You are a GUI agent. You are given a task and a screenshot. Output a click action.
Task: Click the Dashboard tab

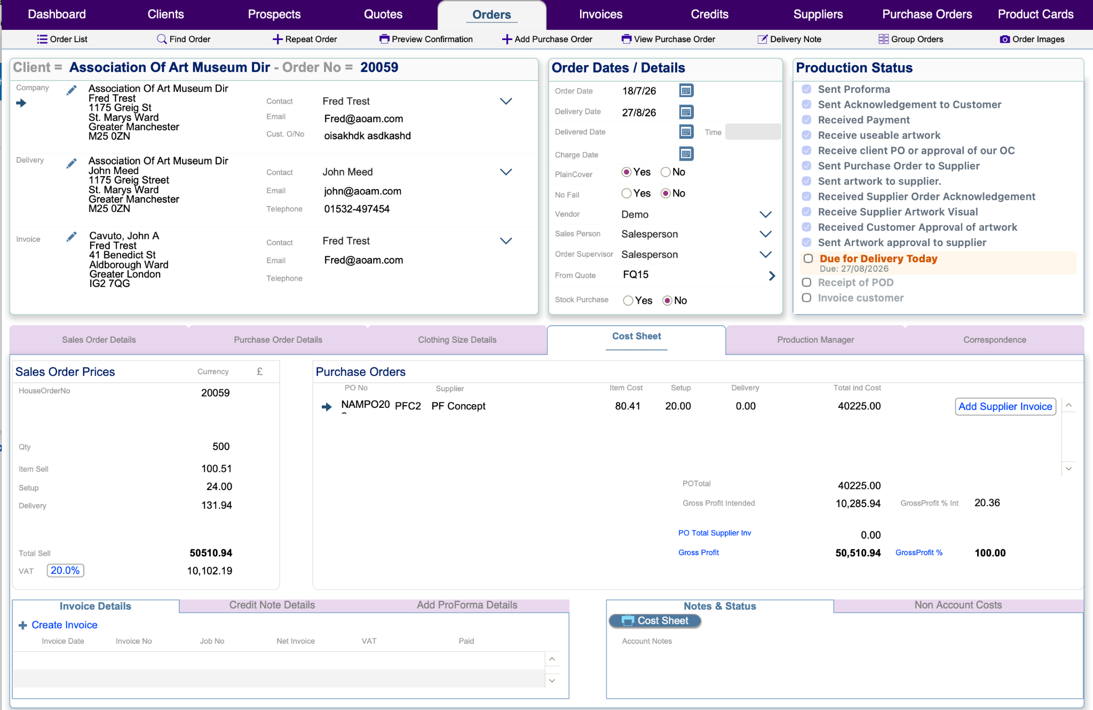[57, 14]
